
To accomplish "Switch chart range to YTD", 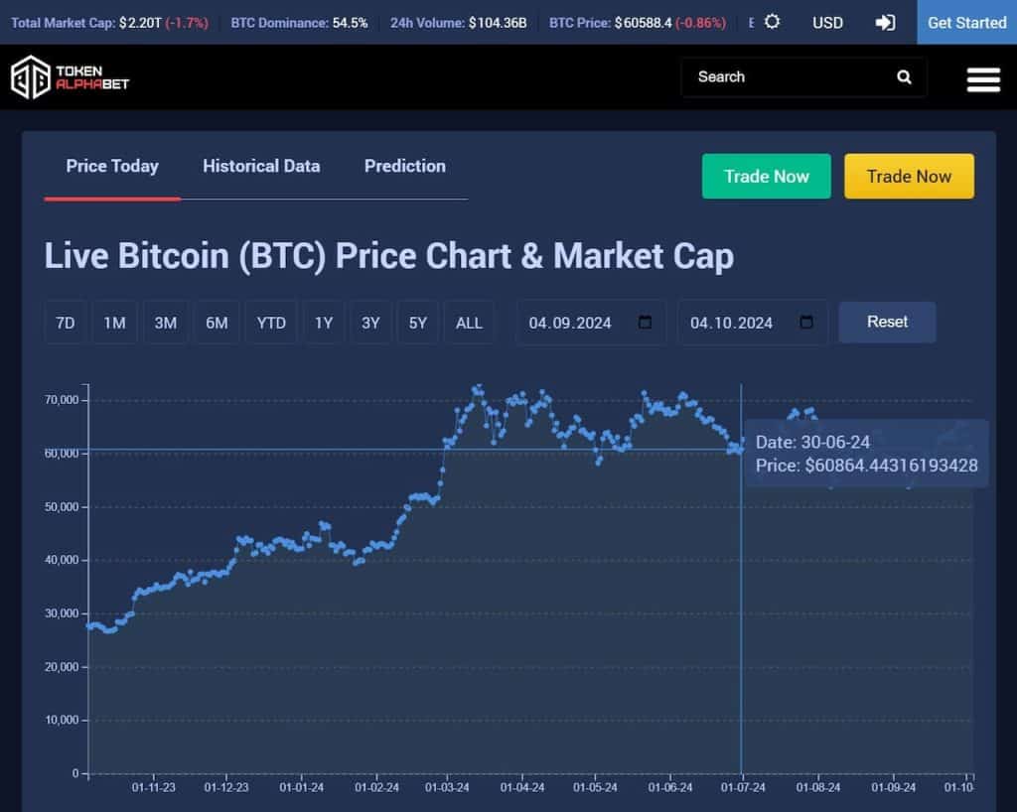I will [270, 322].
